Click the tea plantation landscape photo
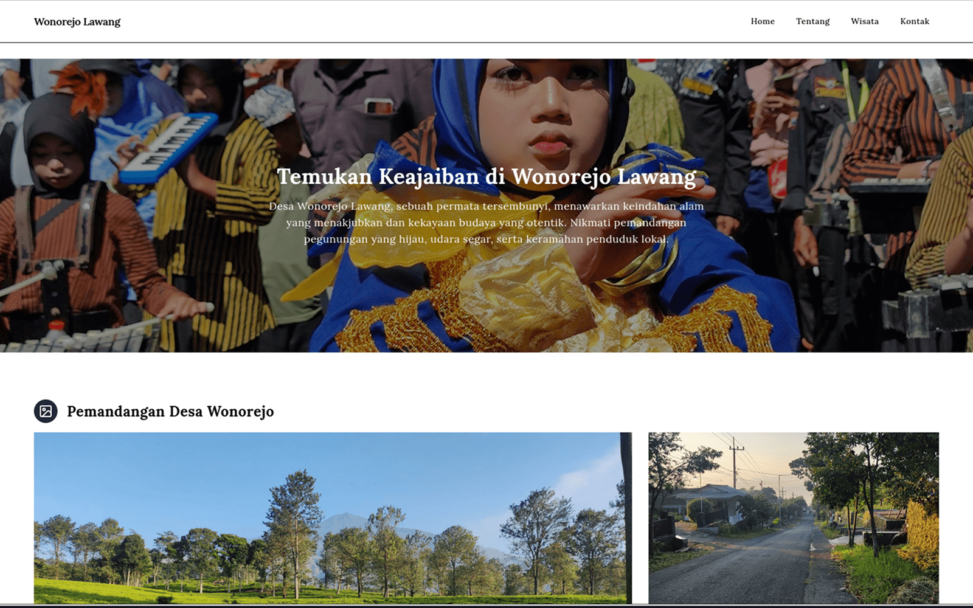973x608 pixels. [x=333, y=520]
